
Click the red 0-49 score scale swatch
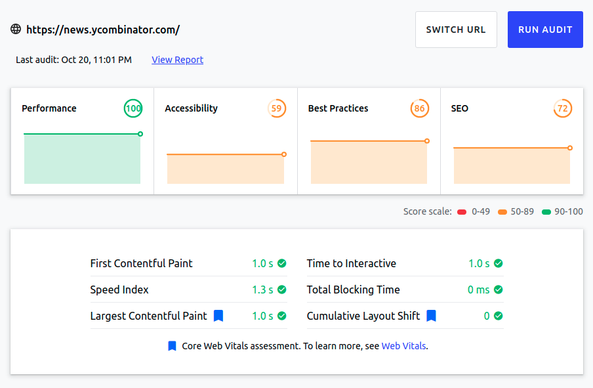click(x=462, y=212)
